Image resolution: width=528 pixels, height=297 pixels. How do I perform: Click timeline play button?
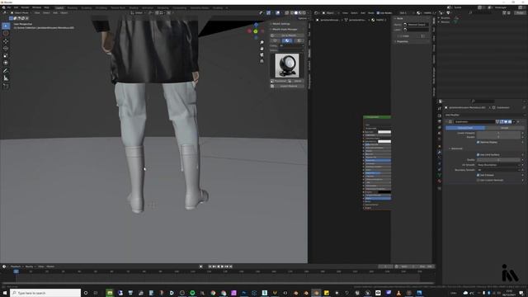pos(222,266)
